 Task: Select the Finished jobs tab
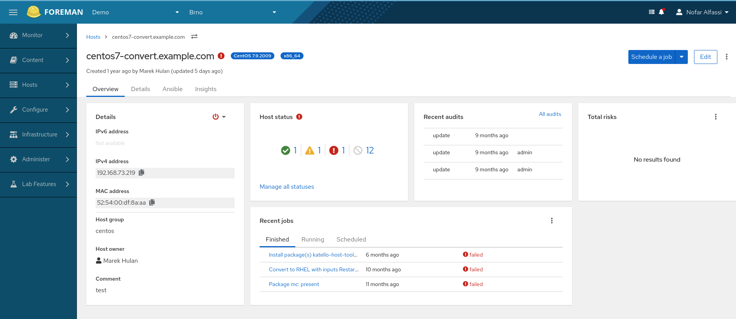pos(277,239)
